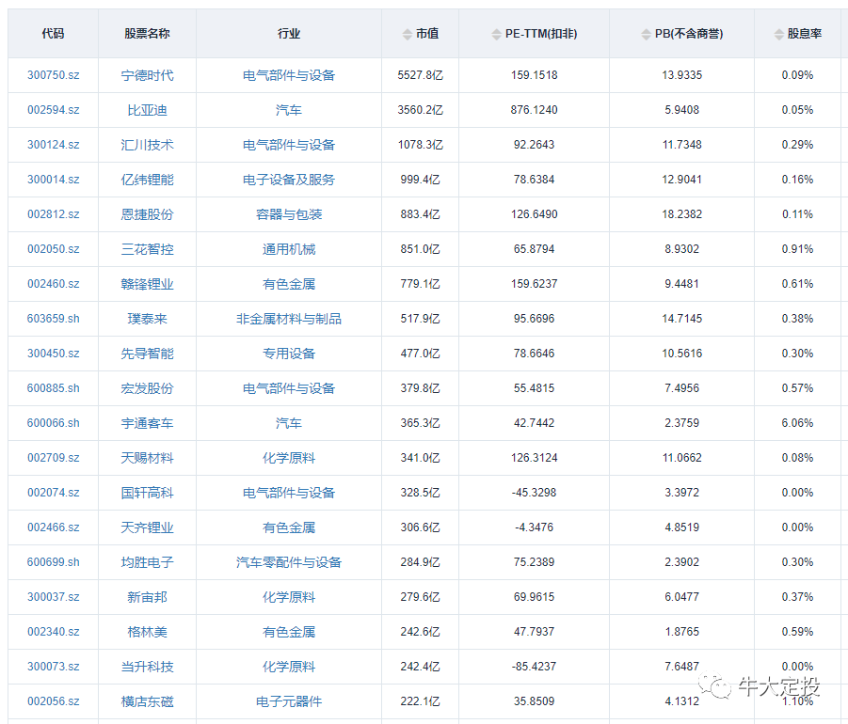Open 电子元器件 industry link
Screen dimensions: 848x724
pos(289,701)
